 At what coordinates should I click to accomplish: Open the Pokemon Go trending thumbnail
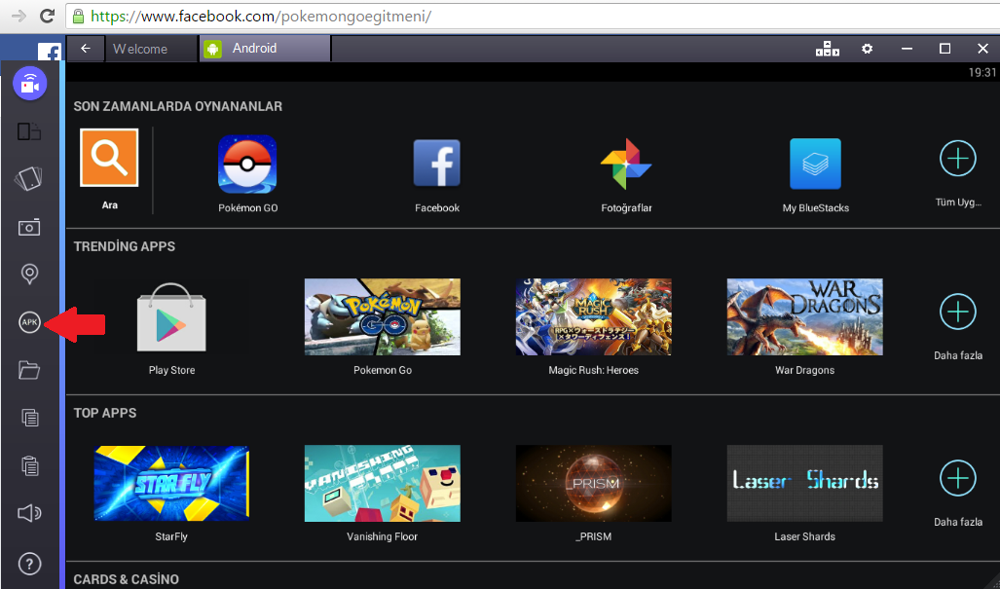click(383, 316)
